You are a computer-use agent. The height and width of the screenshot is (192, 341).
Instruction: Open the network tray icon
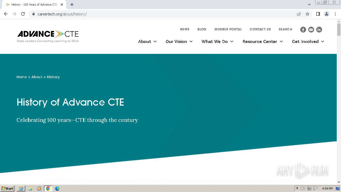[309, 189]
